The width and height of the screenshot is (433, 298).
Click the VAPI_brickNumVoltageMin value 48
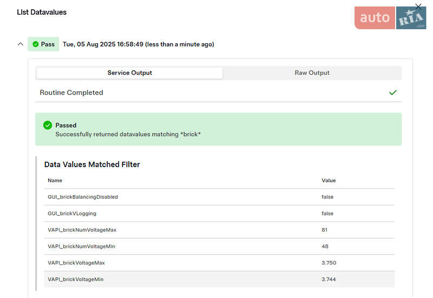[325, 247]
